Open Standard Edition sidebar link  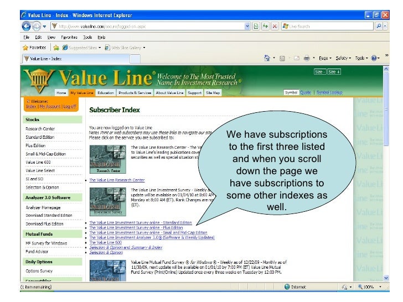[x=40, y=137]
